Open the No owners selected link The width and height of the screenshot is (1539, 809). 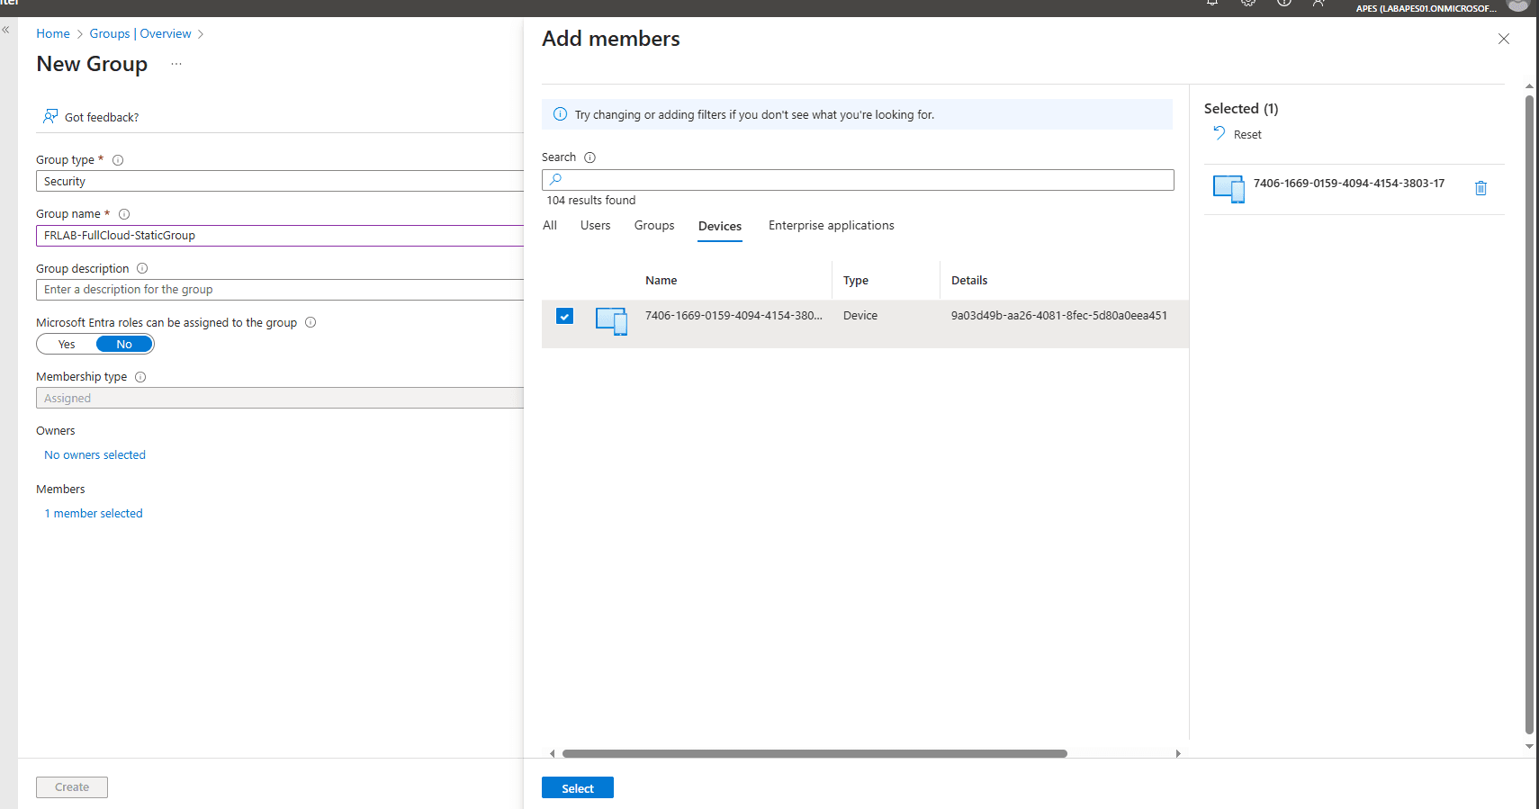pos(94,455)
